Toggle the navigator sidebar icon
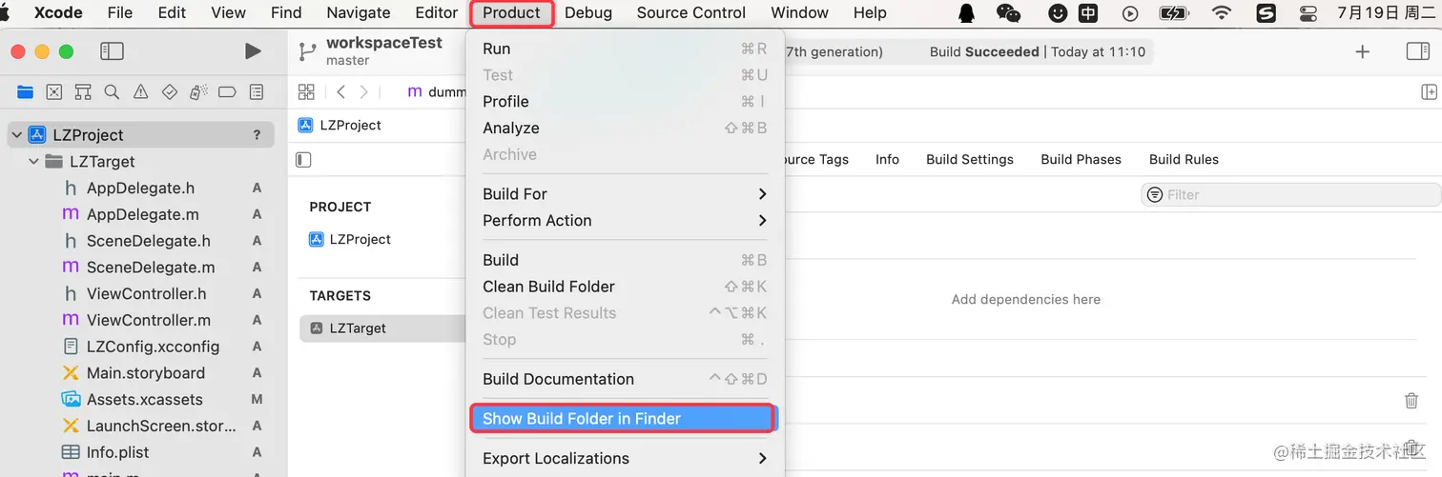 coord(112,51)
